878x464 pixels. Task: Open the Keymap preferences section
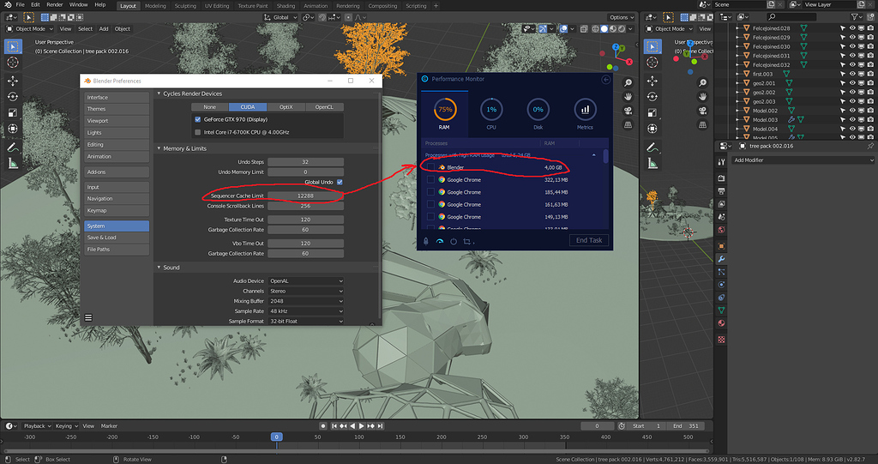(117, 211)
